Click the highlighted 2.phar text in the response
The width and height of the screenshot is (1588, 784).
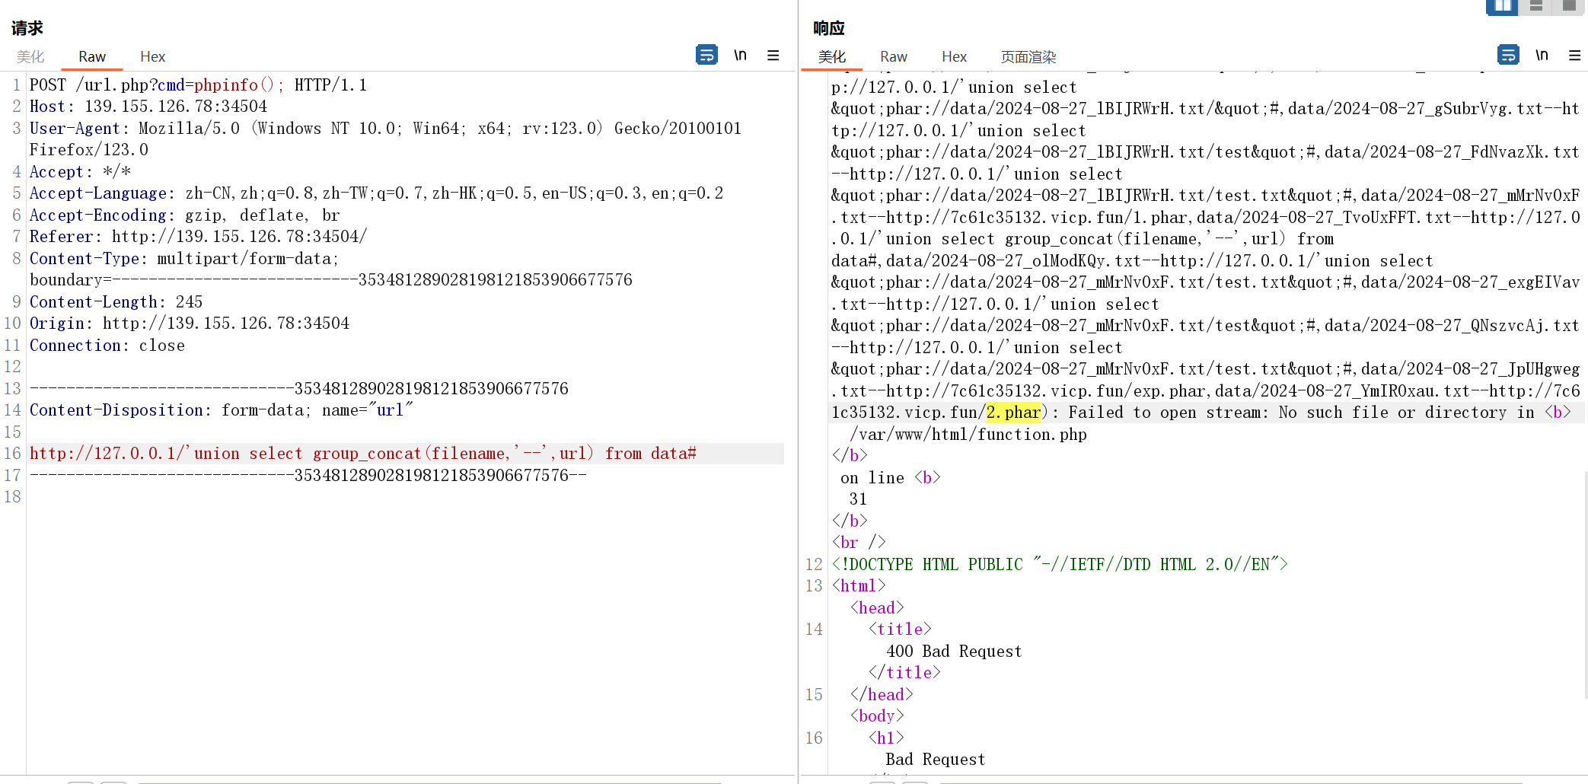(1013, 413)
